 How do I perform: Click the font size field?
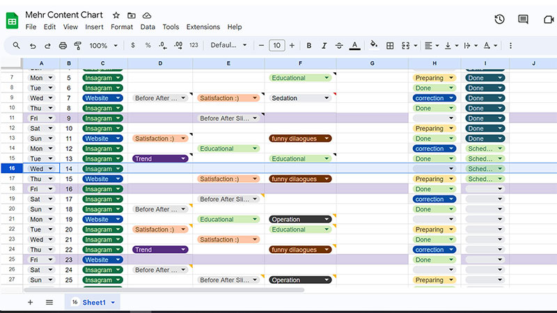tap(276, 45)
